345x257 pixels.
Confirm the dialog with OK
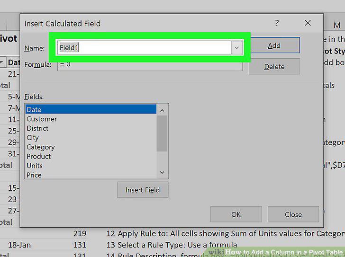pyautogui.click(x=236, y=214)
